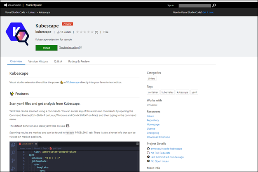The height and width of the screenshot is (172, 258).
Task: Click the source control icon in the sidebar
Action: [x=13, y=161]
